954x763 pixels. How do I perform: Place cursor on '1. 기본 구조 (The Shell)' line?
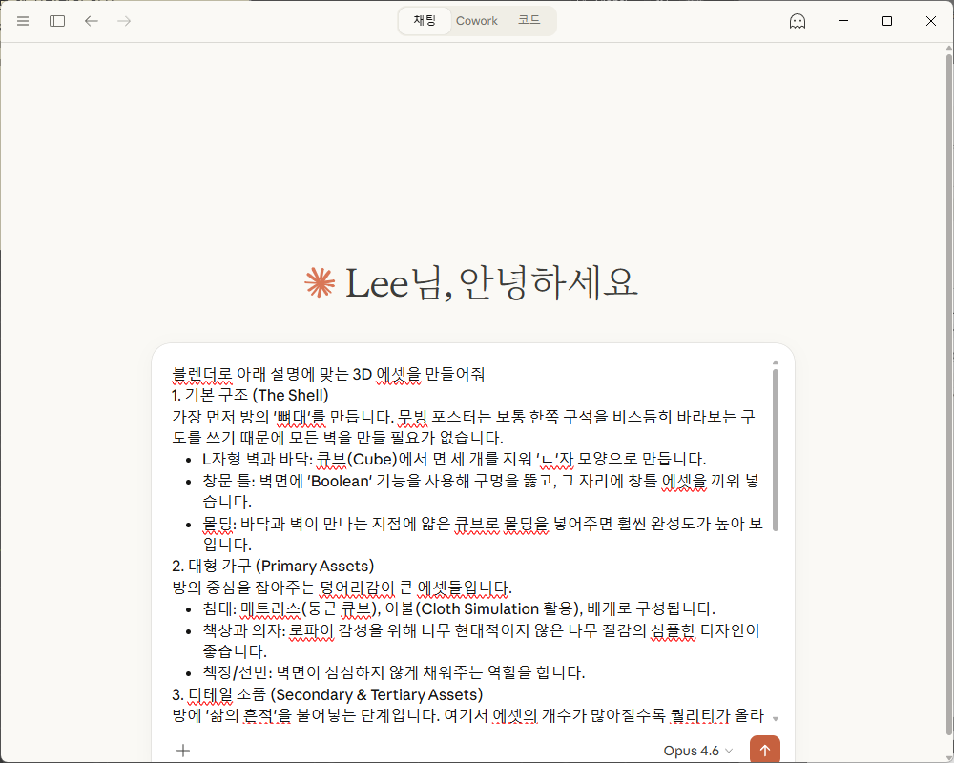pyautogui.click(x=250, y=395)
